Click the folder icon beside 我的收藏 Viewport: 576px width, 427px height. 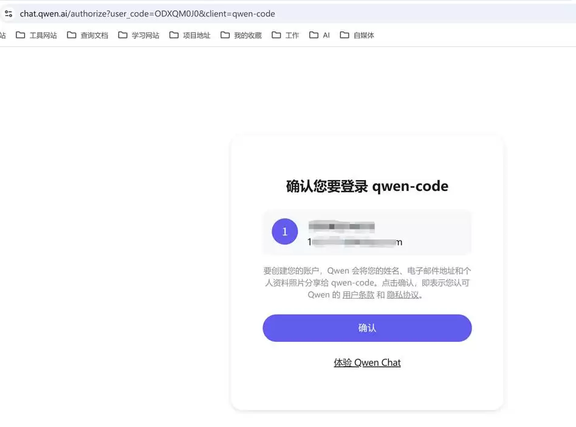pos(225,35)
